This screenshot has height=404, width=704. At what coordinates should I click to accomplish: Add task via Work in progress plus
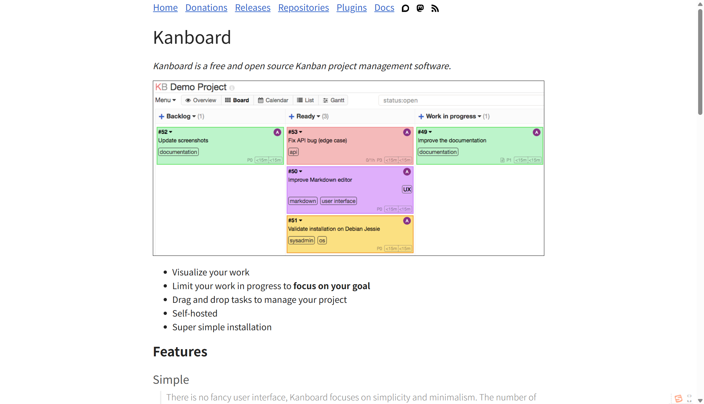[421, 117]
